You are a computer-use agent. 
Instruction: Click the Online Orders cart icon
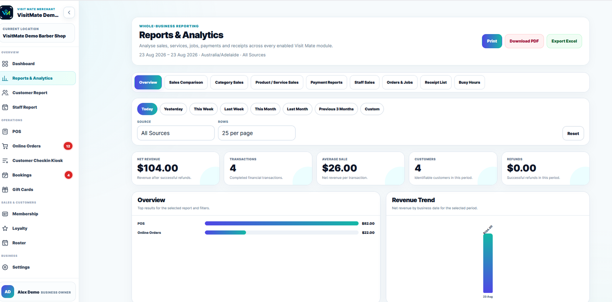pos(5,146)
